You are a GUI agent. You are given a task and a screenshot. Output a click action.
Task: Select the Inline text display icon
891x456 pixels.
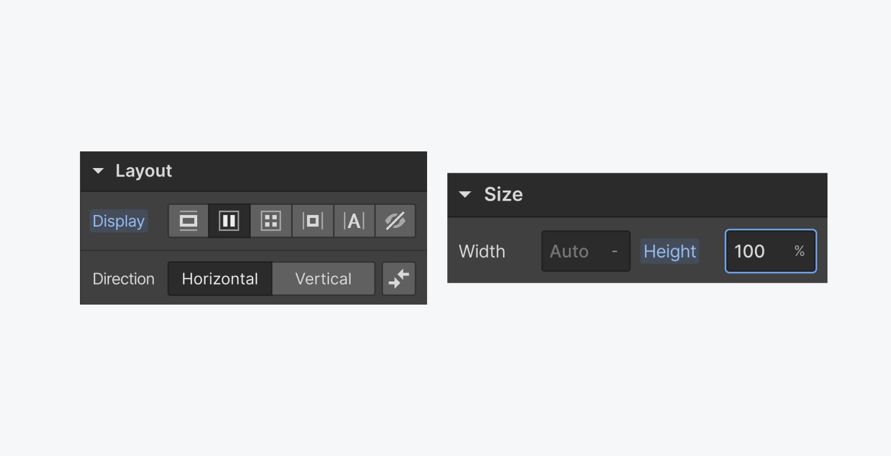coord(354,221)
